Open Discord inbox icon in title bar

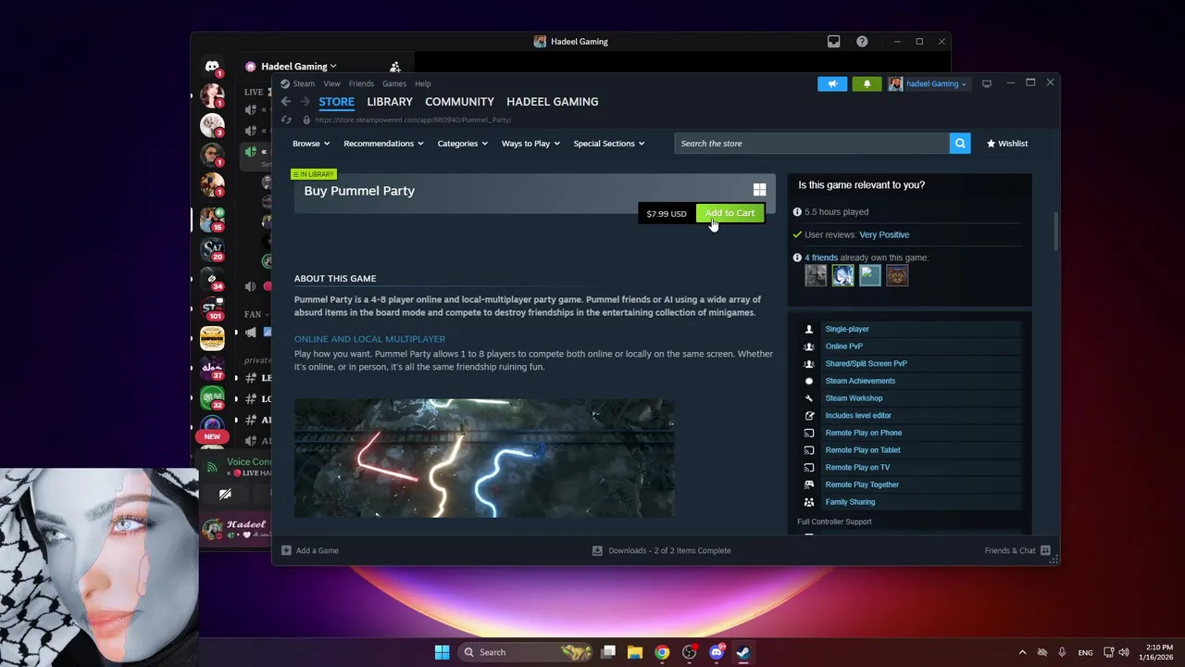click(834, 42)
